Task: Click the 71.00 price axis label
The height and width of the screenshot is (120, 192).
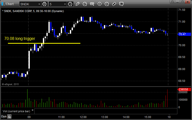Action: pos(182,22)
